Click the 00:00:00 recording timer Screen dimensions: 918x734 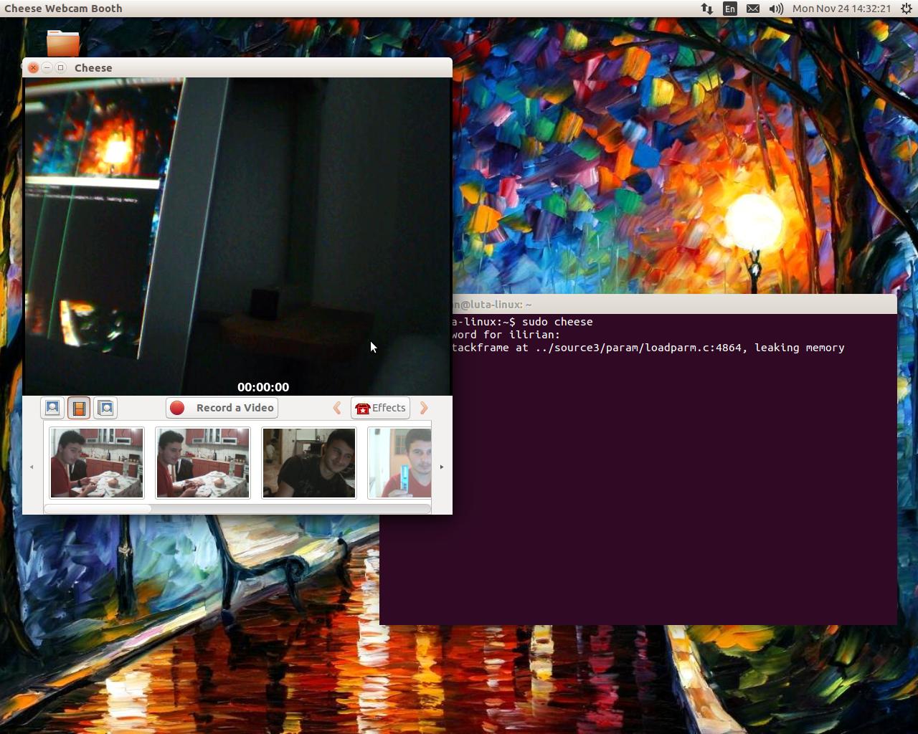(x=263, y=387)
